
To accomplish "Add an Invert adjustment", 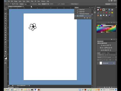I will pyautogui.click(x=102, y=50).
